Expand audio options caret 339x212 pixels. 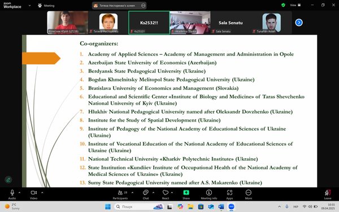point(19,192)
